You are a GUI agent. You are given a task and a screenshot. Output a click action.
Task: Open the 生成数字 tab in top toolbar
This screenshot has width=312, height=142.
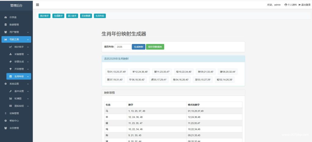[x=58, y=16]
